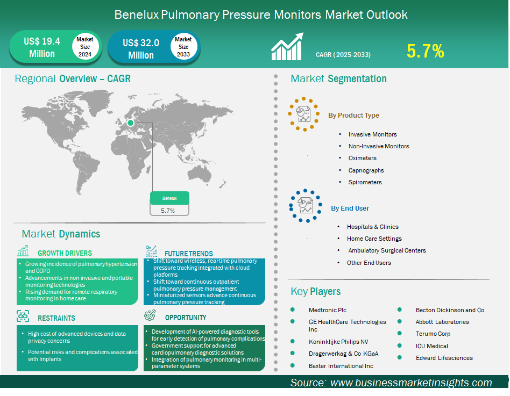510x396 pixels.
Task: Select the Market Size 2024 circle badge
Action: click(84, 47)
